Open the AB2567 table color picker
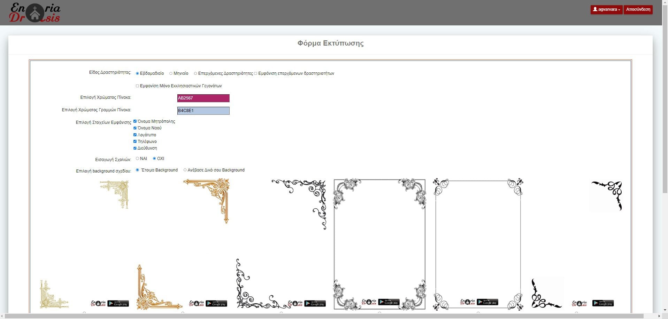Screen dimensions: 668x319 203,98
